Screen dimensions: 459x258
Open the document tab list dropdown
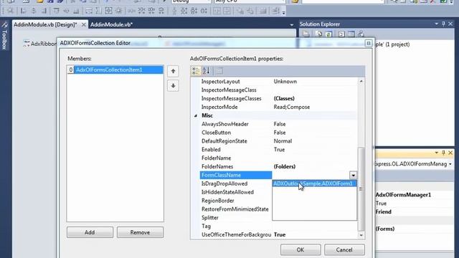coord(292,25)
